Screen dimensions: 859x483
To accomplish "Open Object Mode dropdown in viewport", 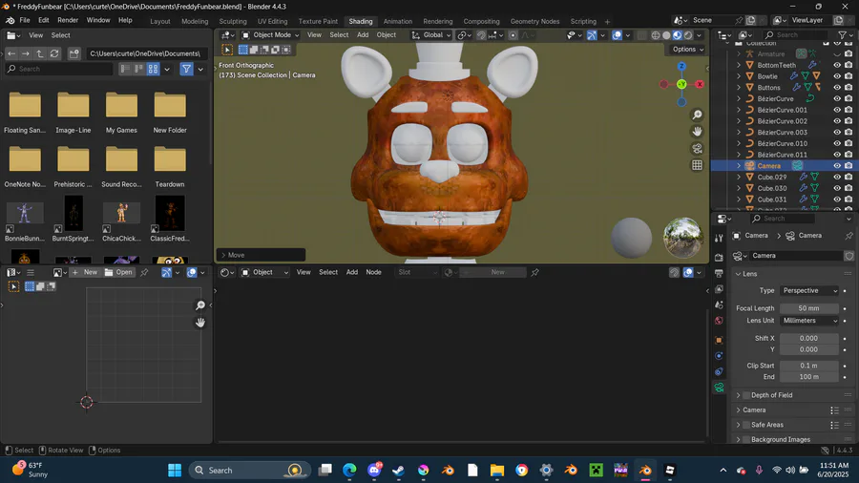I will click(x=271, y=35).
